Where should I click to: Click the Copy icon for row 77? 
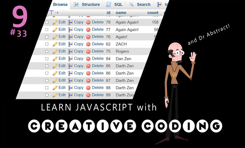click(x=71, y=29)
